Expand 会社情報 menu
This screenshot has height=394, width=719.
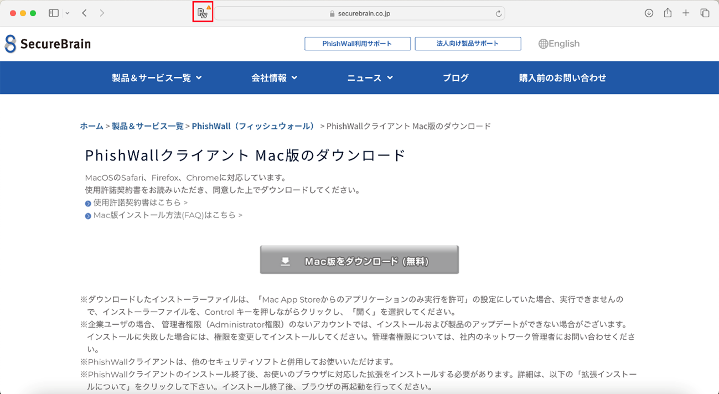pyautogui.click(x=275, y=78)
